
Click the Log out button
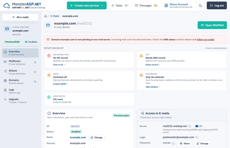[x=217, y=5]
